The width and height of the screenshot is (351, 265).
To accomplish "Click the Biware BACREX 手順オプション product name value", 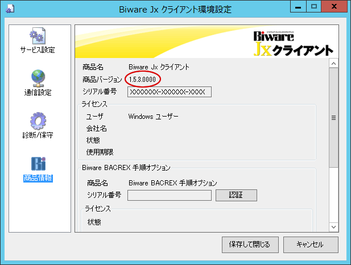I will 173,183.
